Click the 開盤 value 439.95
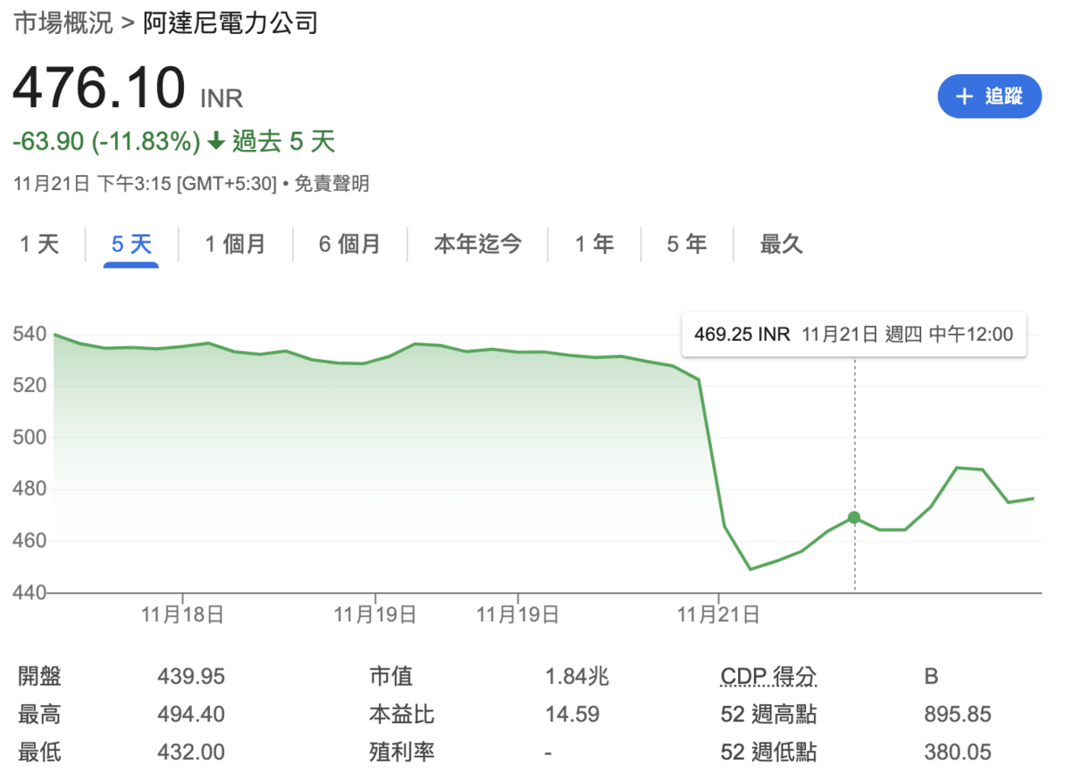The height and width of the screenshot is (773, 1072). coord(191,677)
